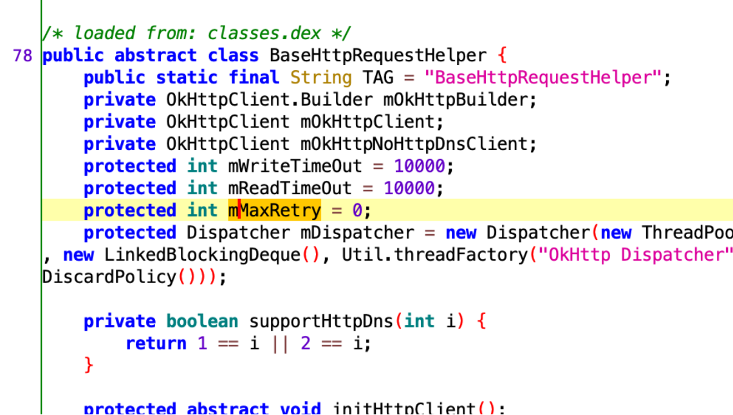Click the String type keyword
The width and height of the screenshot is (733, 415).
[320, 78]
